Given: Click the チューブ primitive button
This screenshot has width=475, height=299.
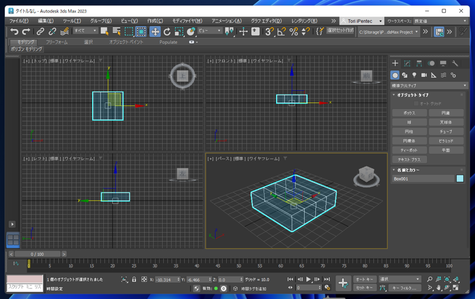Looking at the screenshot, I should [446, 131].
